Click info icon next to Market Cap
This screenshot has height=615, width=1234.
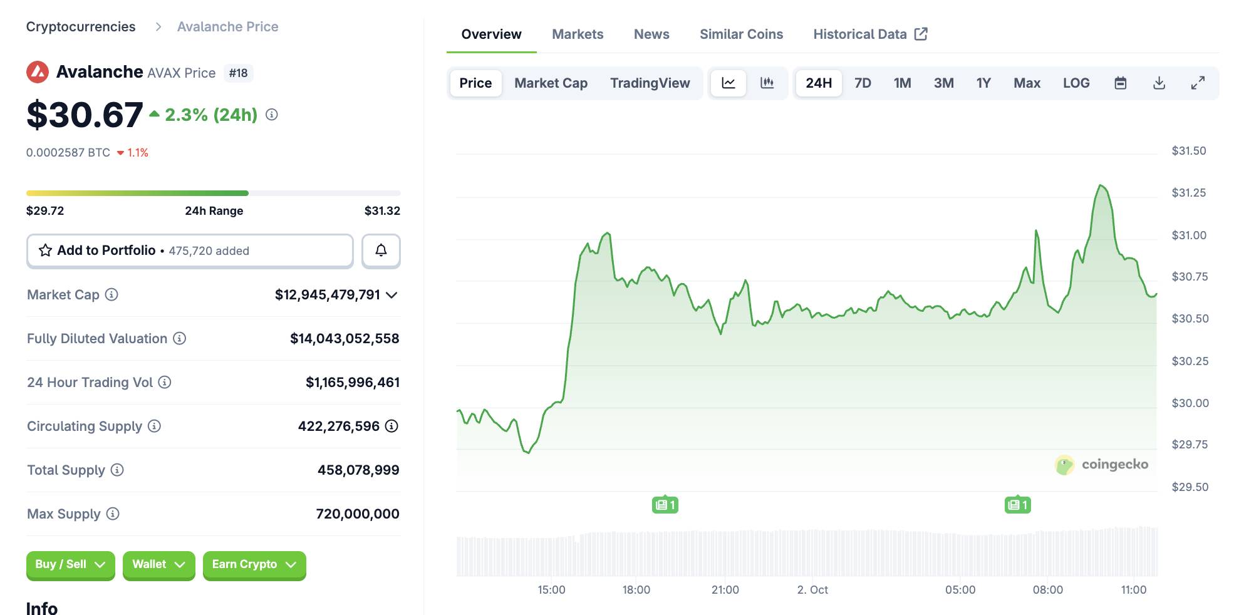coord(111,294)
